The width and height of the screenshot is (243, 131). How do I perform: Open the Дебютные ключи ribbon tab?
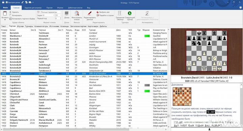click(75, 8)
